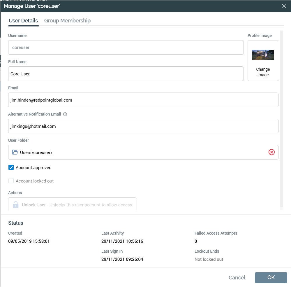
Task: Select the User Details tab
Action: click(x=23, y=21)
